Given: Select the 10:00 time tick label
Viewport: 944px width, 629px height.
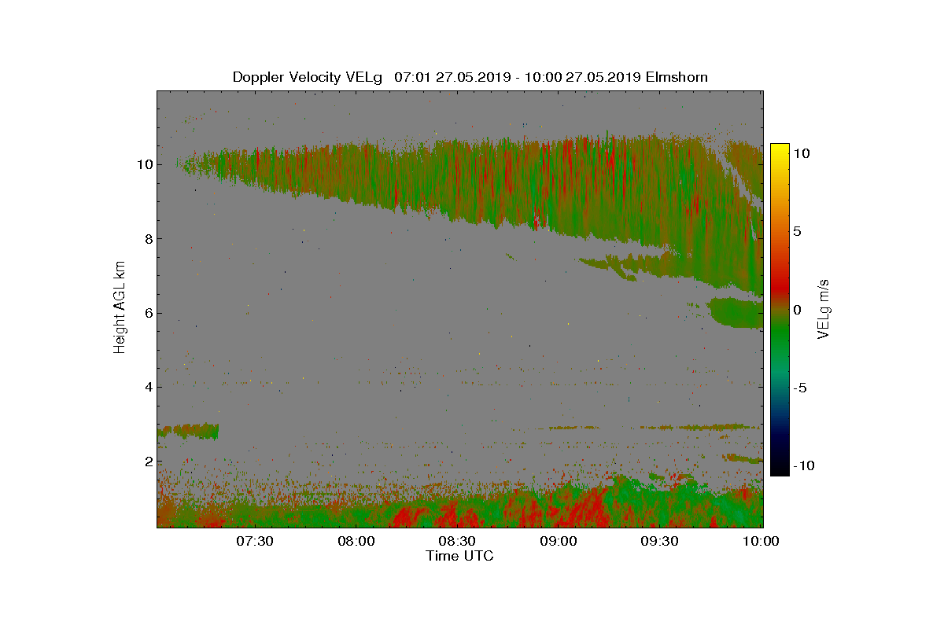Looking at the screenshot, I should [761, 541].
